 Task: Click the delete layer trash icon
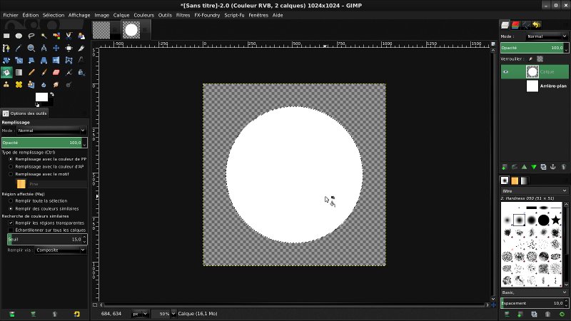563,167
